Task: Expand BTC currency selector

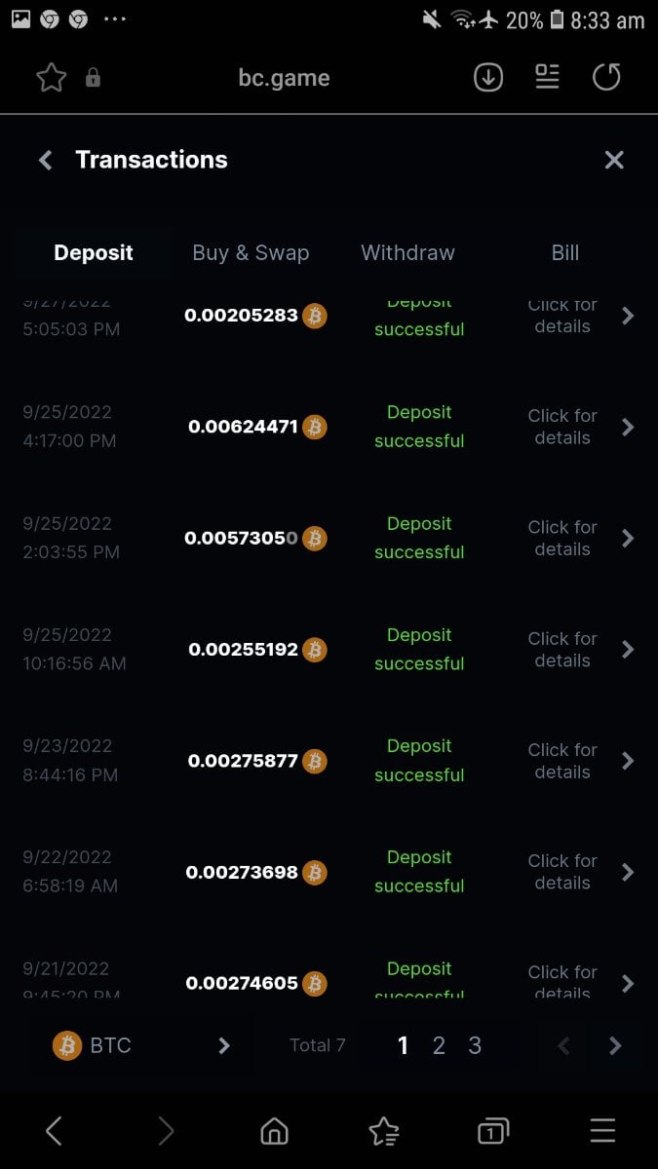Action: pyautogui.click(x=141, y=1045)
